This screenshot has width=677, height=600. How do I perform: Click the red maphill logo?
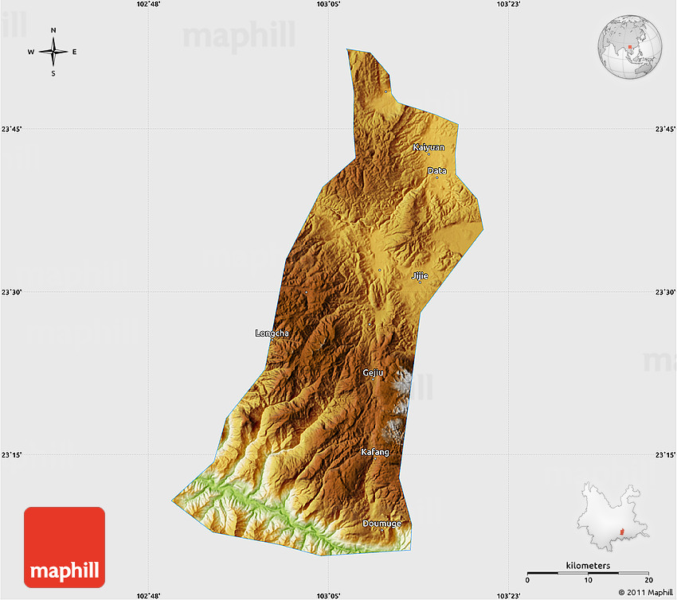click(x=65, y=547)
